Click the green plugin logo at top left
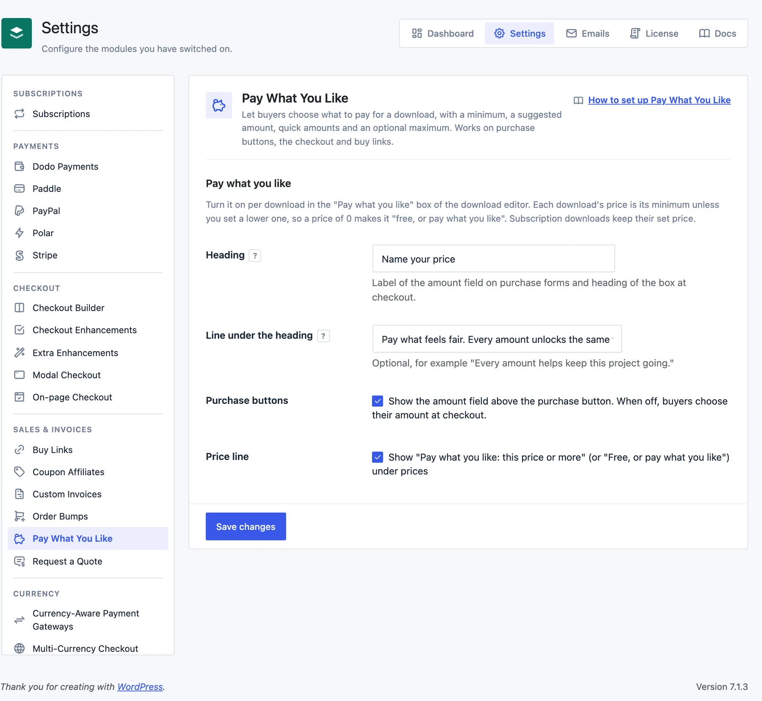This screenshot has height=701, width=762. [x=17, y=33]
